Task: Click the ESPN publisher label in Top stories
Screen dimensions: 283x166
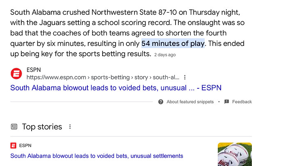Action: pos(25,145)
